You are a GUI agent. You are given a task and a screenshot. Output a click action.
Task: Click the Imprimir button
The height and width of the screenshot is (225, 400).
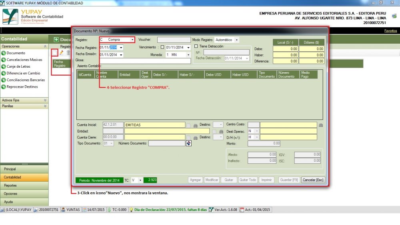(x=266, y=180)
